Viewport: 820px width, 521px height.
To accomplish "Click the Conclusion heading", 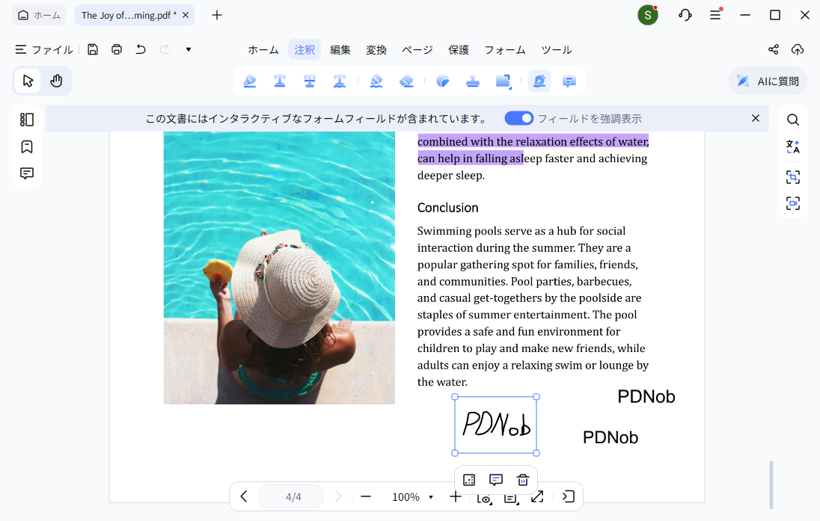I will coord(447,208).
